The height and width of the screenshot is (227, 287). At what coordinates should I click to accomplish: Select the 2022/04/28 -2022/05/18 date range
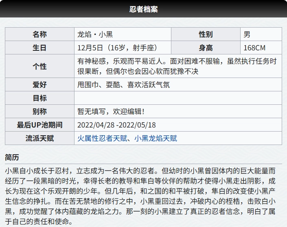tap(116, 125)
